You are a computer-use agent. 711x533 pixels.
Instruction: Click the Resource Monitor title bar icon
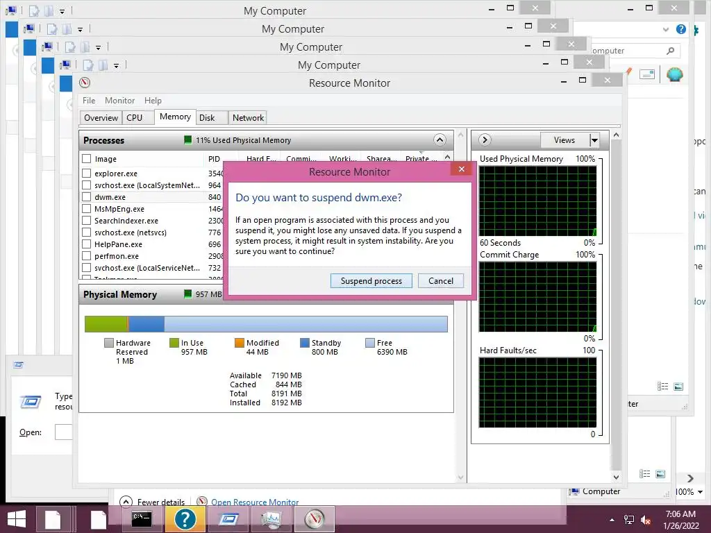point(85,83)
